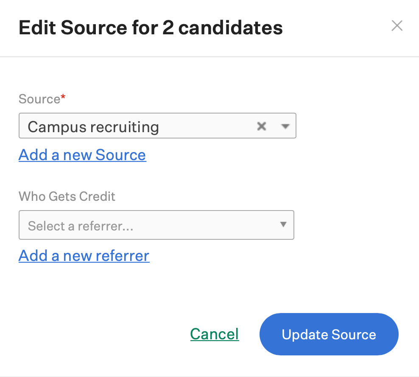Click the Source field label
This screenshot has height=377, width=419.
click(x=39, y=99)
